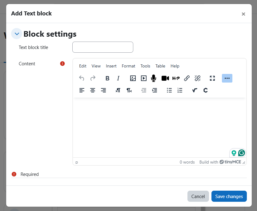Start video recording with camera icon
Screen dimensions: 257x211
(165, 78)
